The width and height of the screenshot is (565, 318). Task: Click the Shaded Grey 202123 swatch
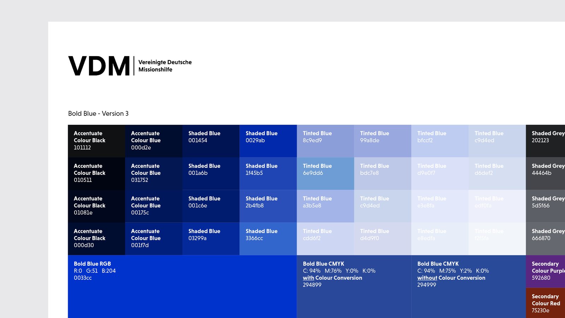click(545, 141)
